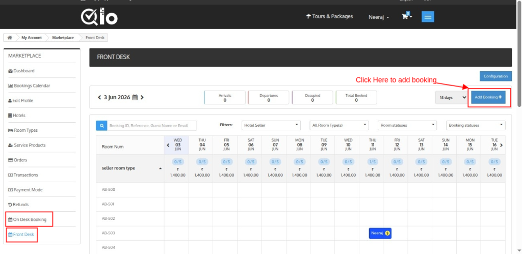This screenshot has width=522, height=254.
Task: Open Edit Profile in the sidebar
Action: (20, 100)
